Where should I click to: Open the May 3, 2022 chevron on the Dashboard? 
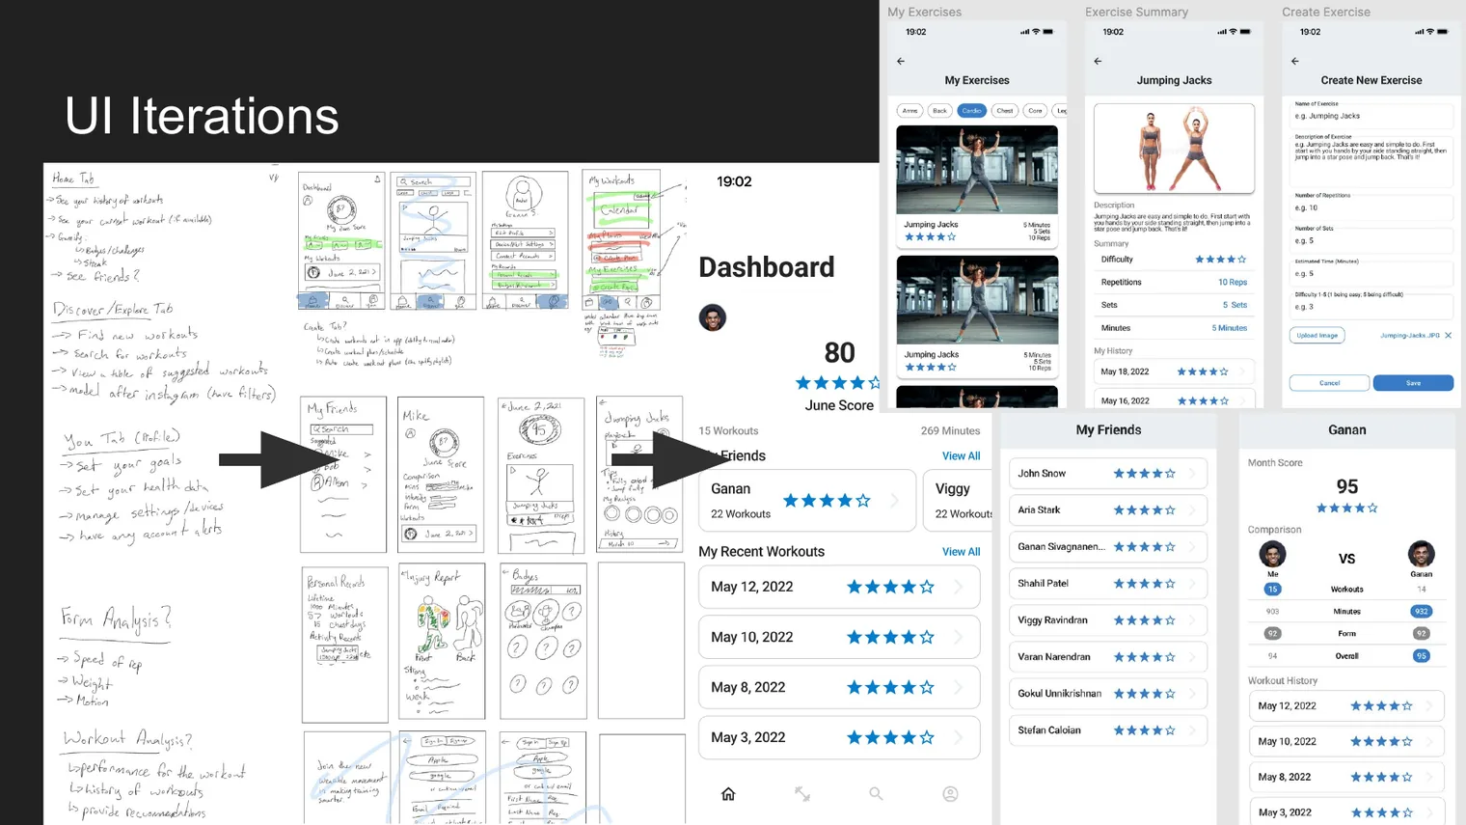click(959, 737)
